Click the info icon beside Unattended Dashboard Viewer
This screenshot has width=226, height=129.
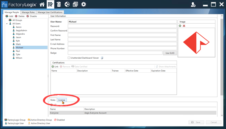(x=102, y=58)
